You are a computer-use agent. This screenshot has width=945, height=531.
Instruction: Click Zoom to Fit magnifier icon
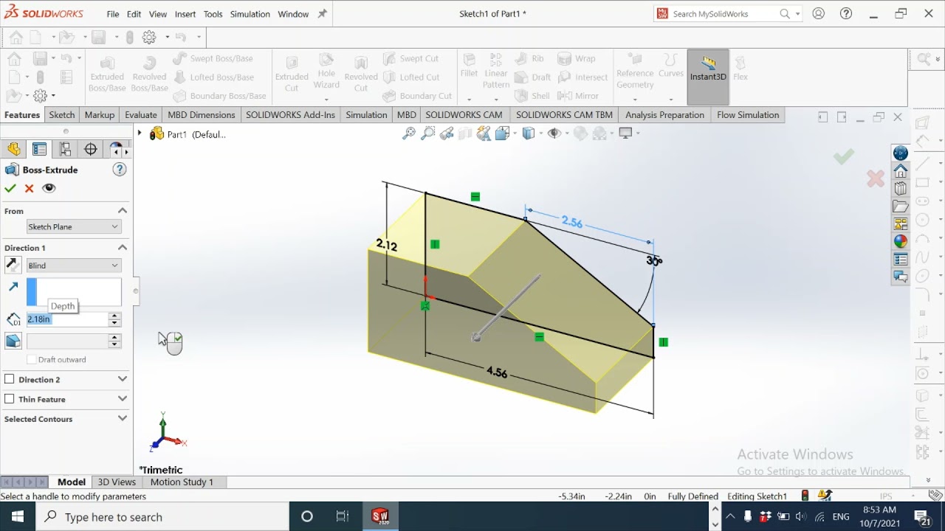408,133
